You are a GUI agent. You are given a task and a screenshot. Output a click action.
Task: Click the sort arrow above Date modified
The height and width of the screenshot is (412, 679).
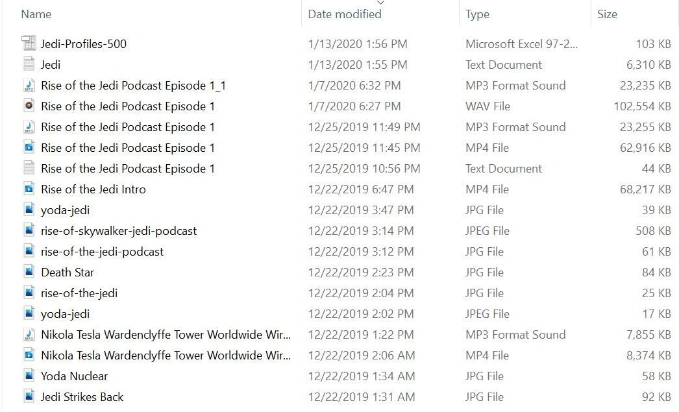pos(380,3)
